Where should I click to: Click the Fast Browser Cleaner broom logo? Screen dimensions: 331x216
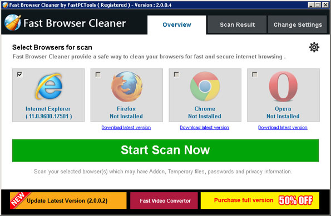point(13,23)
